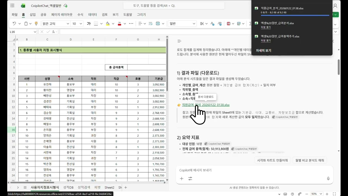The height and width of the screenshot is (196, 348).
Task: Open the 수식 ribbon tab
Action: [x=80, y=15]
